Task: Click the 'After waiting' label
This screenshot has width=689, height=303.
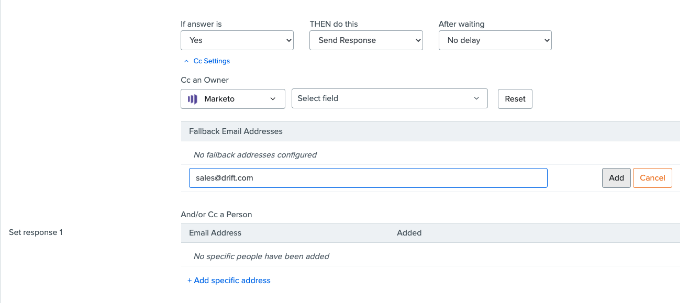Action: pos(462,24)
